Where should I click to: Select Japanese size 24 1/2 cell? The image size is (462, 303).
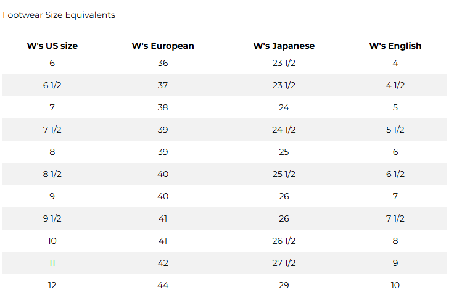click(x=284, y=130)
